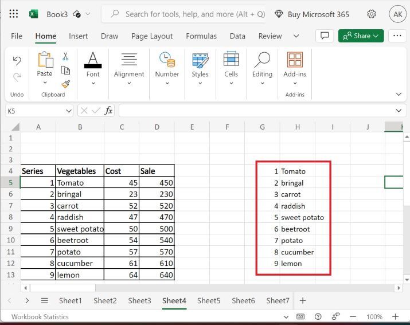Switch to the Page Layout tab
The image size is (410, 325).
[152, 36]
